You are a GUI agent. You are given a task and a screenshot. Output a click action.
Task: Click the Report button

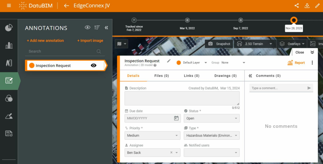[296, 63]
